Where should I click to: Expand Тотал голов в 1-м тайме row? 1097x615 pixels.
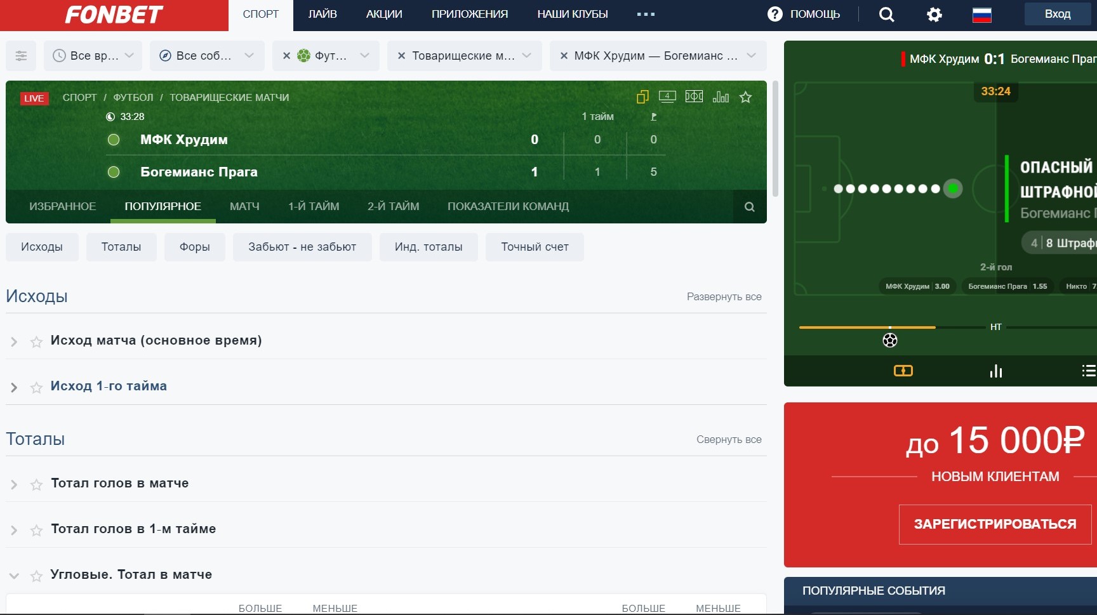14,530
